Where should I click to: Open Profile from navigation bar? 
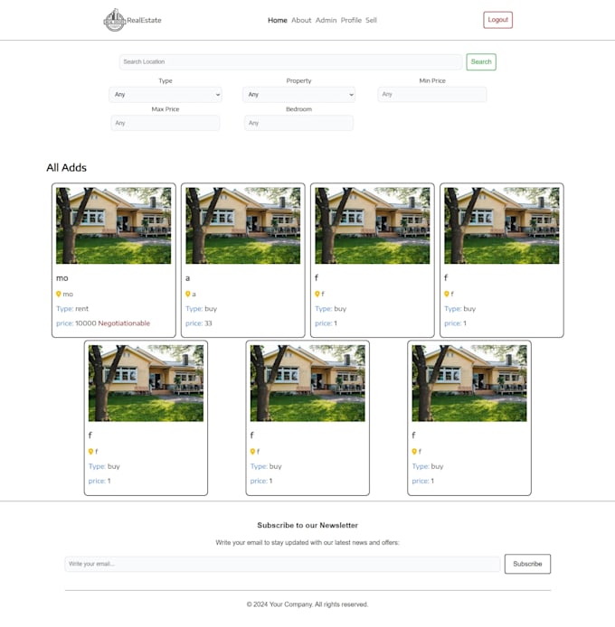pyautogui.click(x=351, y=20)
